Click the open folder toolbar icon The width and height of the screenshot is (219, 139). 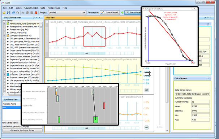click(4, 13)
